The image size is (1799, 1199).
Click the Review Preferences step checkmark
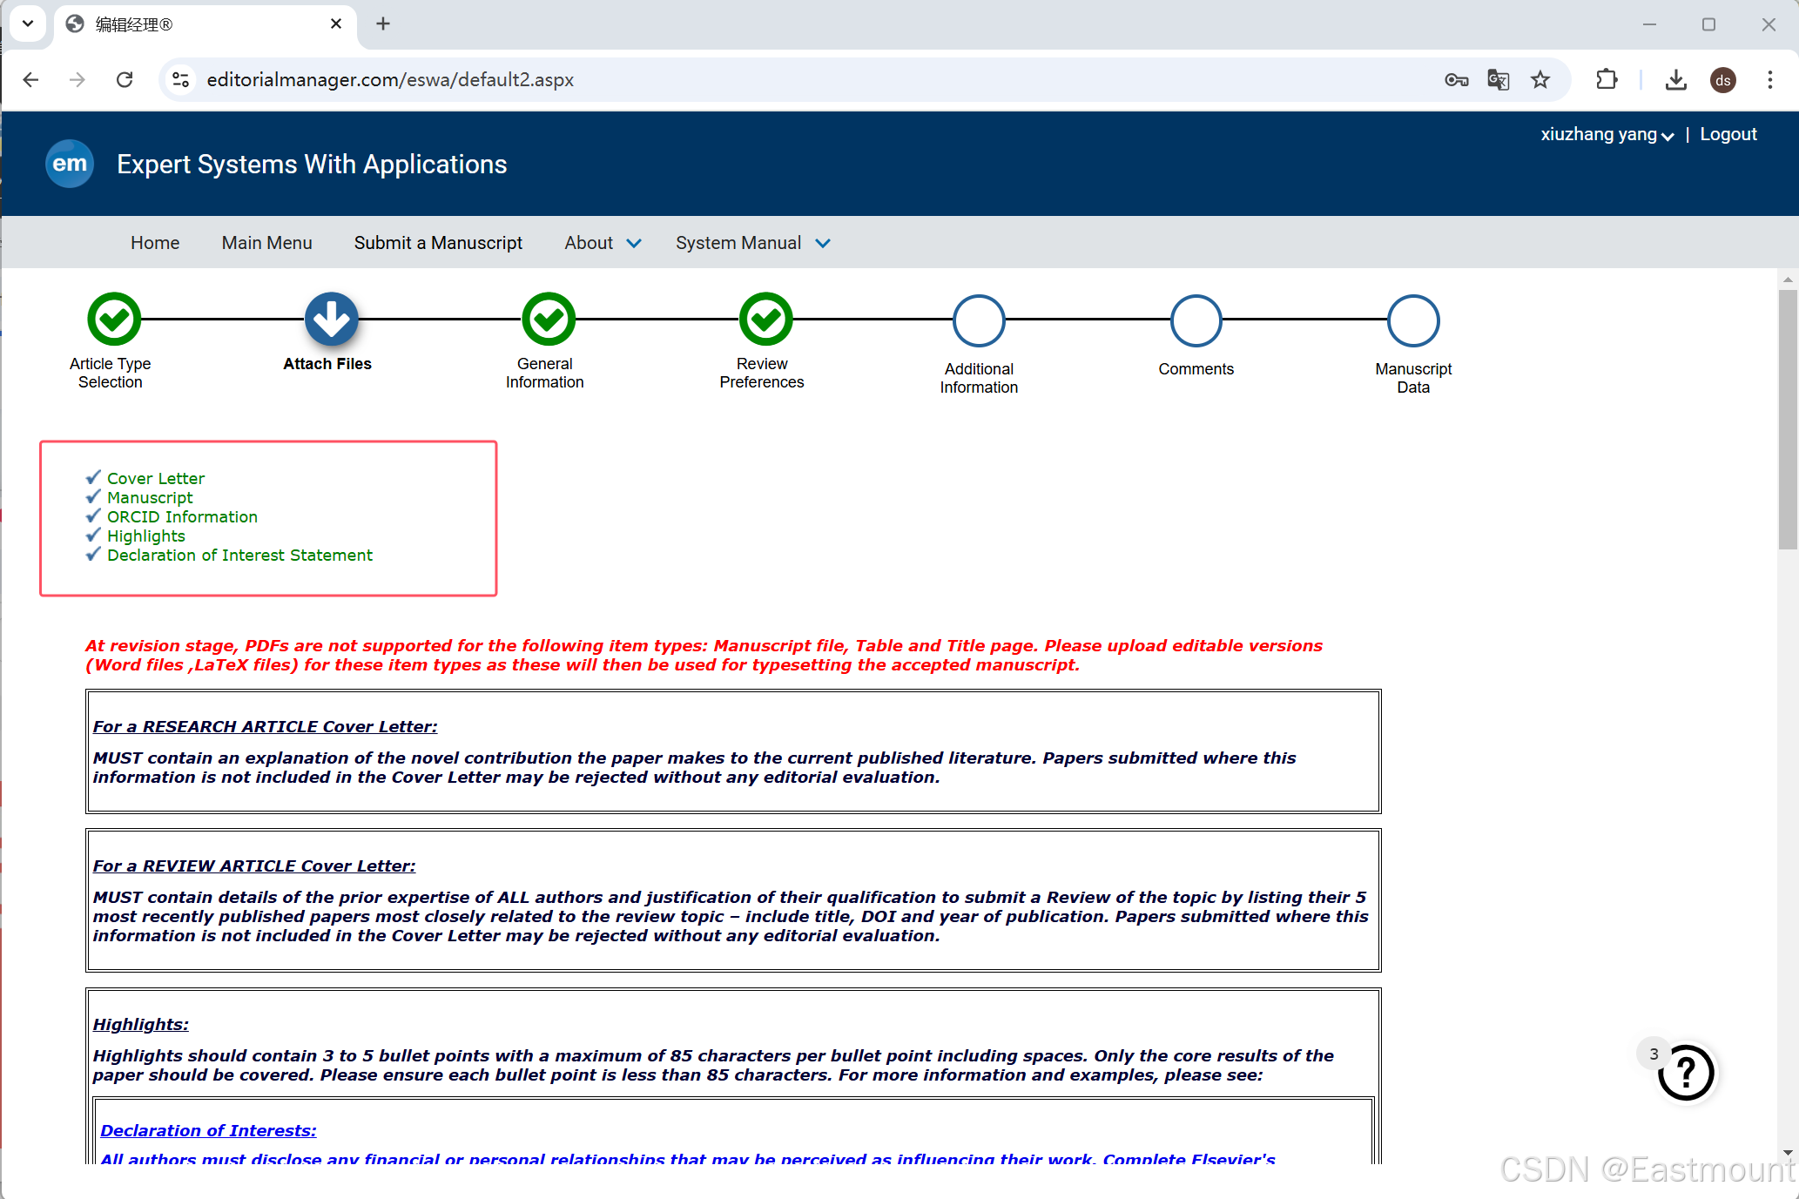click(765, 320)
